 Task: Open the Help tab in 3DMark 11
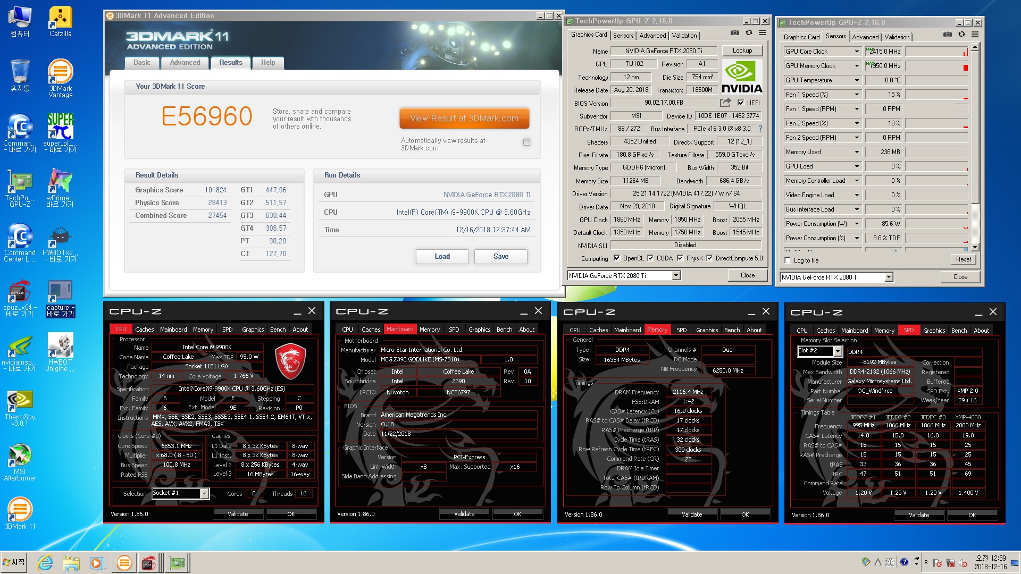coord(268,63)
